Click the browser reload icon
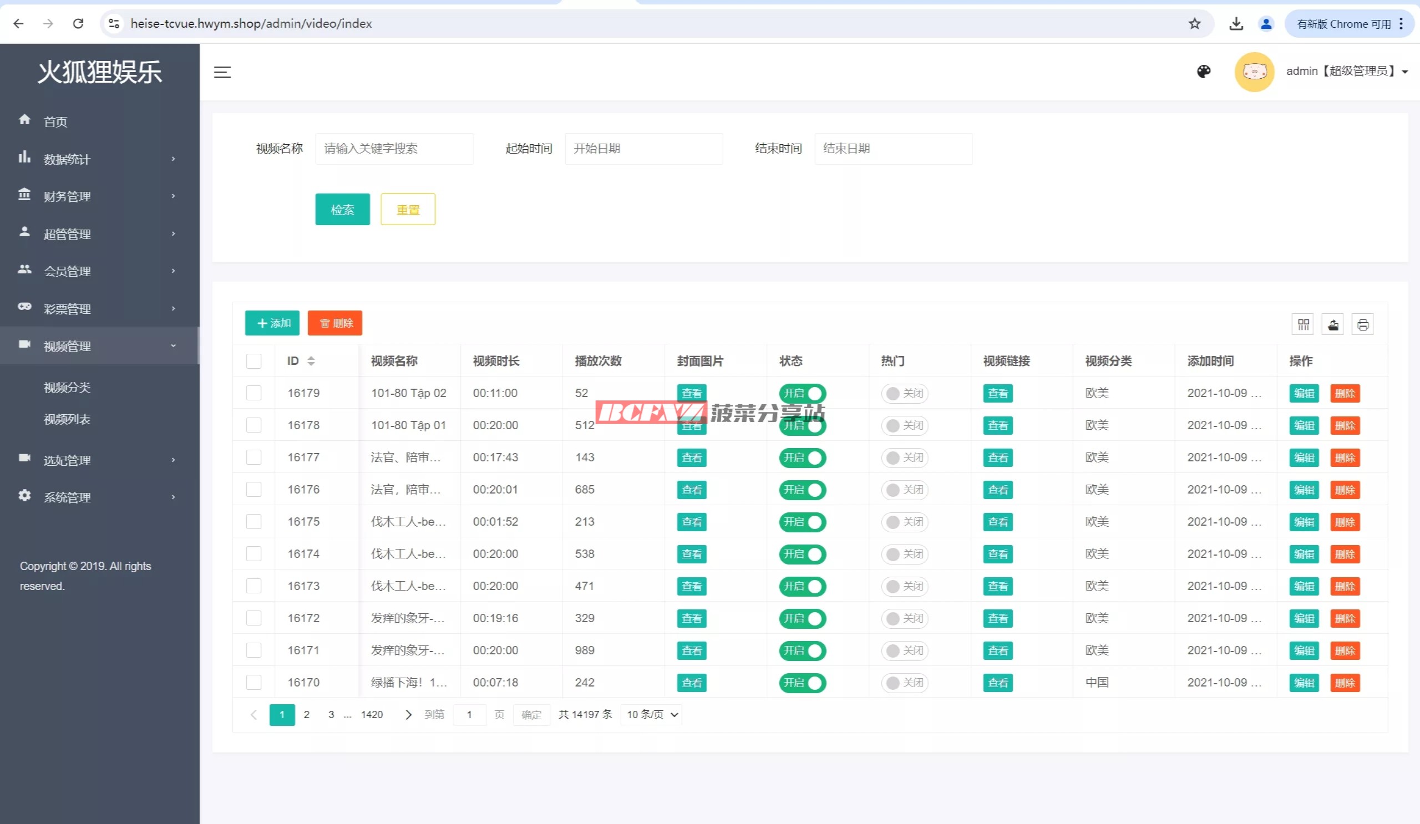Viewport: 1420px width, 824px height. pyautogui.click(x=78, y=24)
